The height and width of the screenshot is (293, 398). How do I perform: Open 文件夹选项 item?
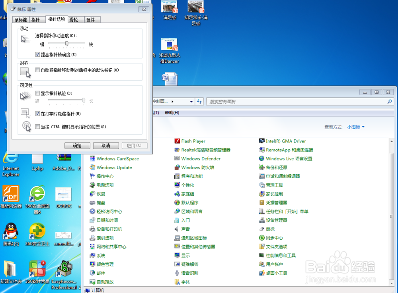(273, 247)
